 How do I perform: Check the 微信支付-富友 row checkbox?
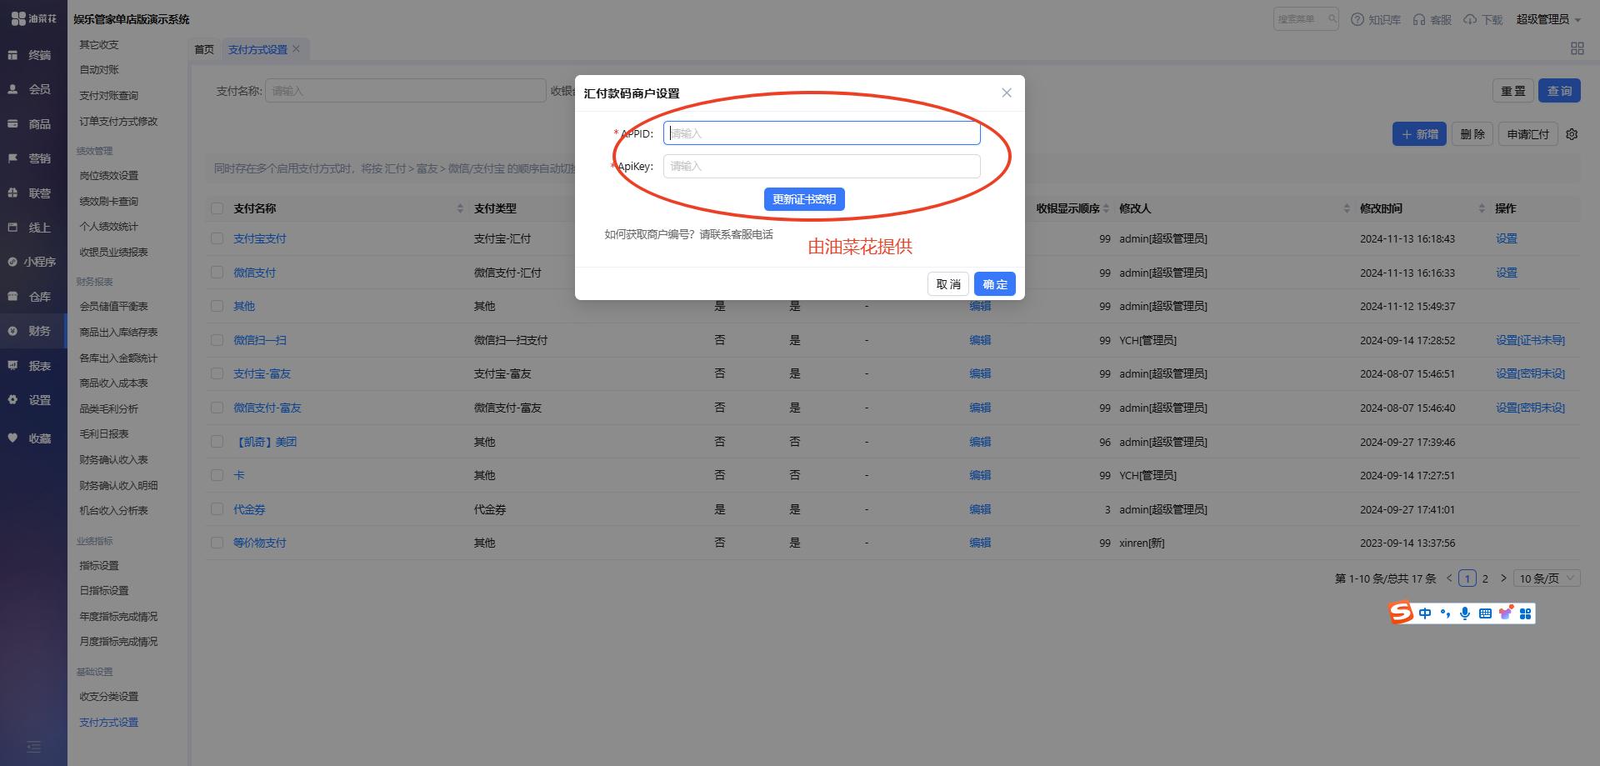point(217,408)
